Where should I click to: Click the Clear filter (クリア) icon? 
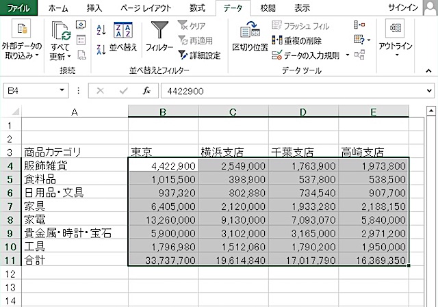pyautogui.click(x=183, y=25)
